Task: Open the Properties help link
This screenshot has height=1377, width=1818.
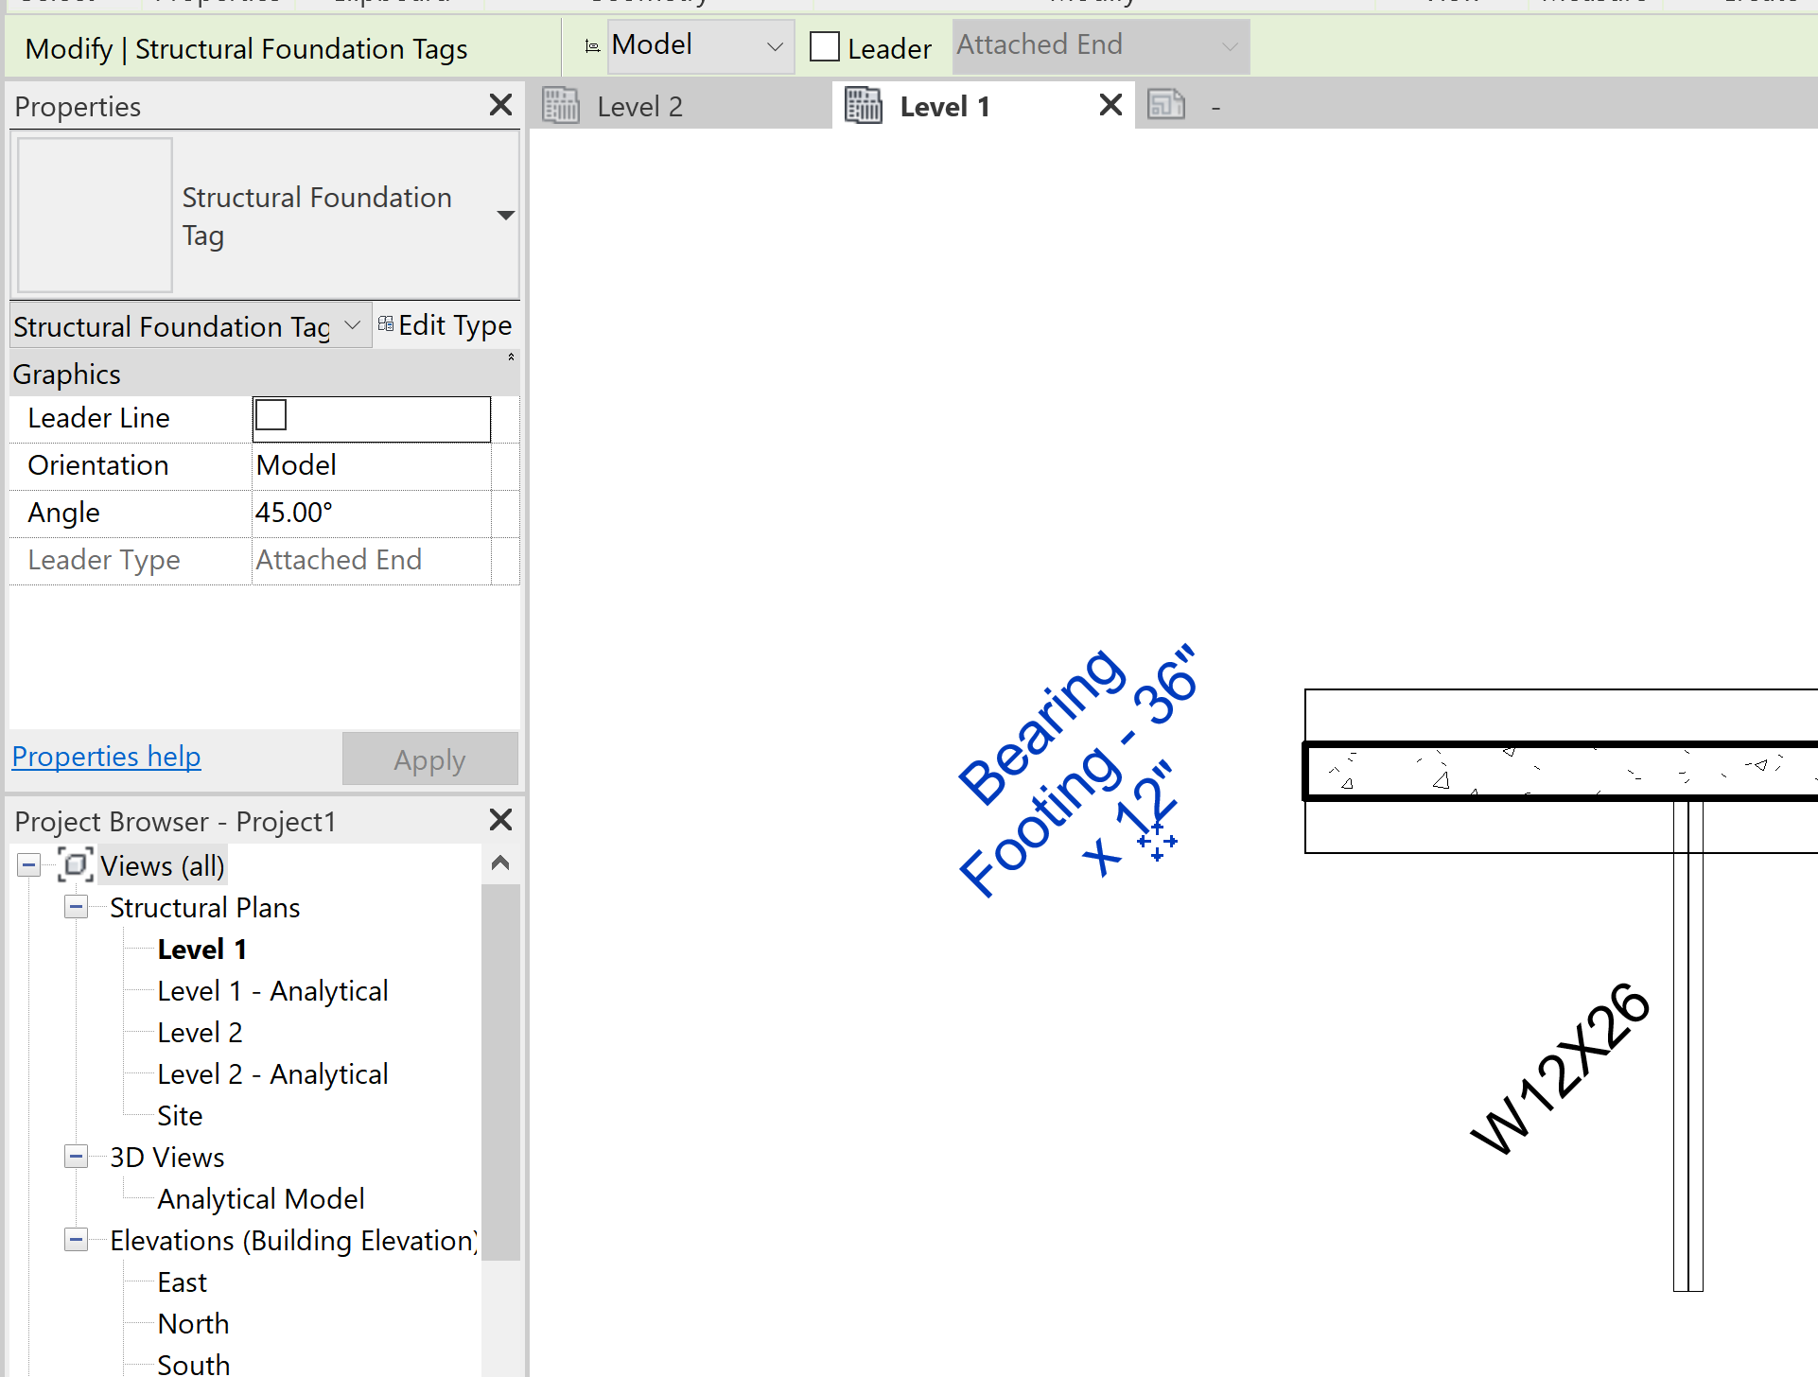Action: pos(106,756)
